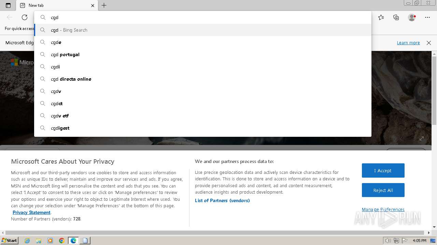Select the cgd - Bing Search suggestion

click(203, 30)
